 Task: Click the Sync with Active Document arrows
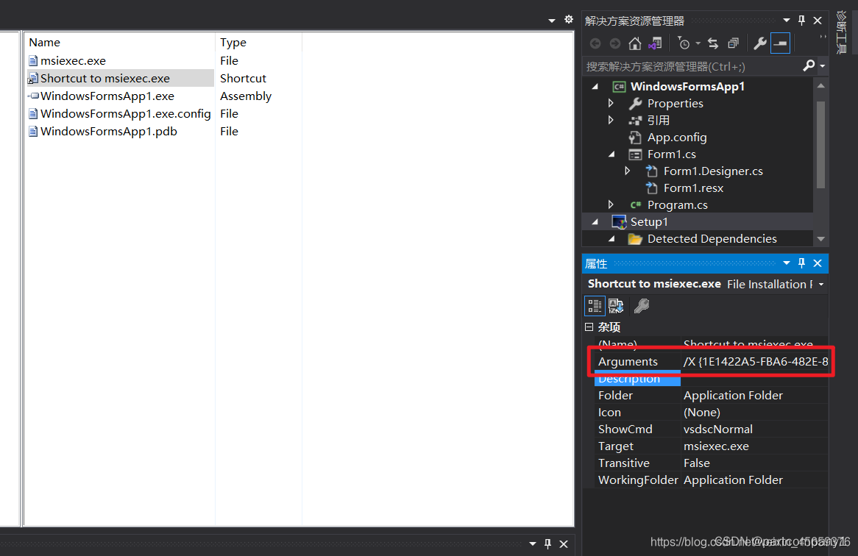coord(713,43)
